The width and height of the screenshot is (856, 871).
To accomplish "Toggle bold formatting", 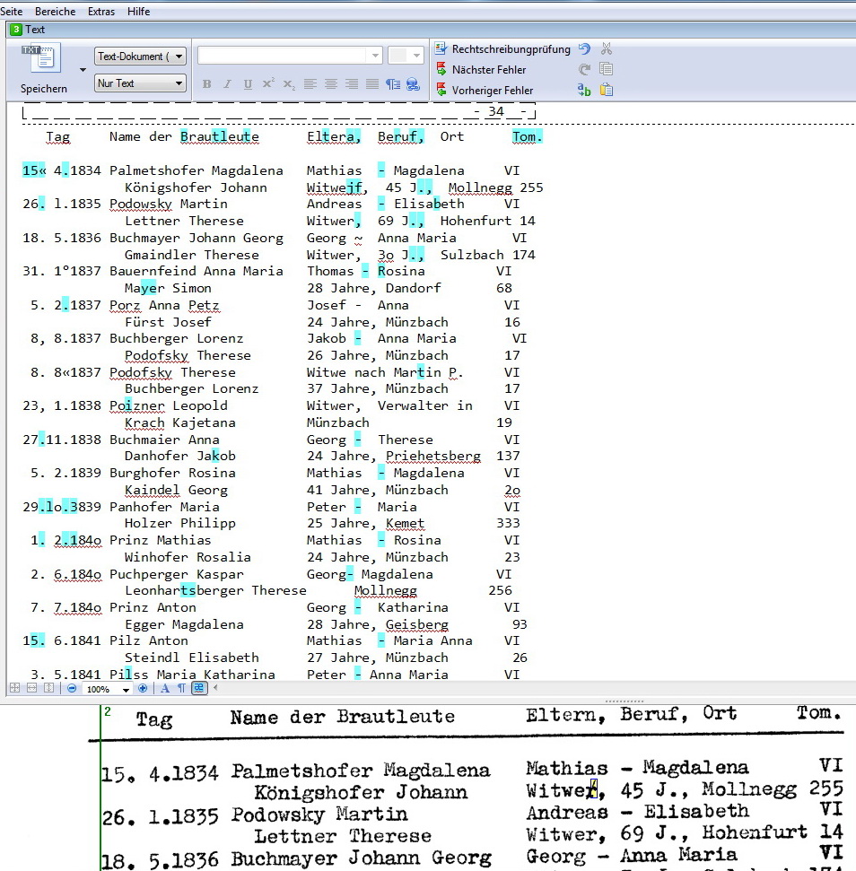I will [206, 84].
